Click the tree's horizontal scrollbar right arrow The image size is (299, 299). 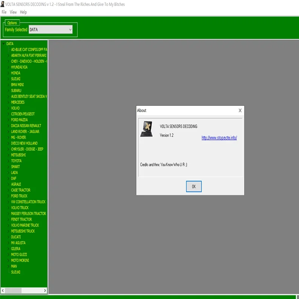coord(45,290)
